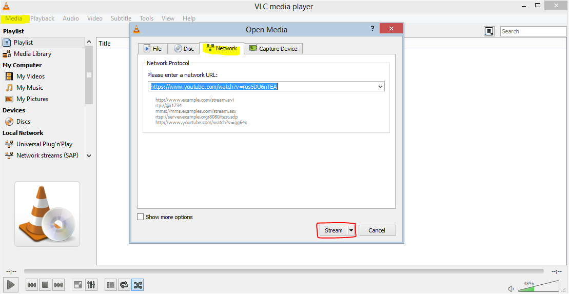The height and width of the screenshot is (294, 569).
Task: Click the Open Media help question mark
Action: click(x=372, y=29)
